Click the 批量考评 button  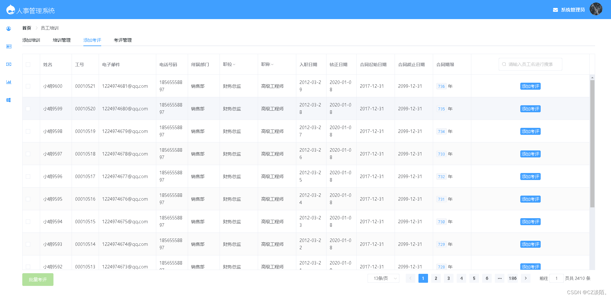tap(38, 280)
